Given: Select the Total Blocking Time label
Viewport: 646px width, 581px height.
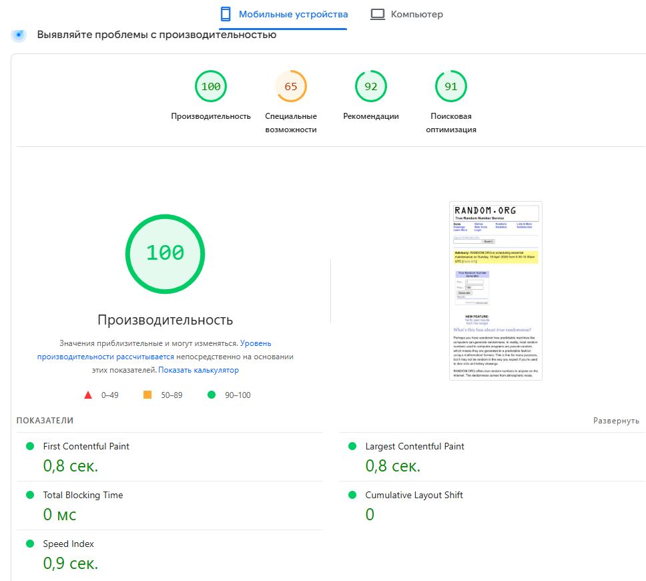Looking at the screenshot, I should coord(83,495).
